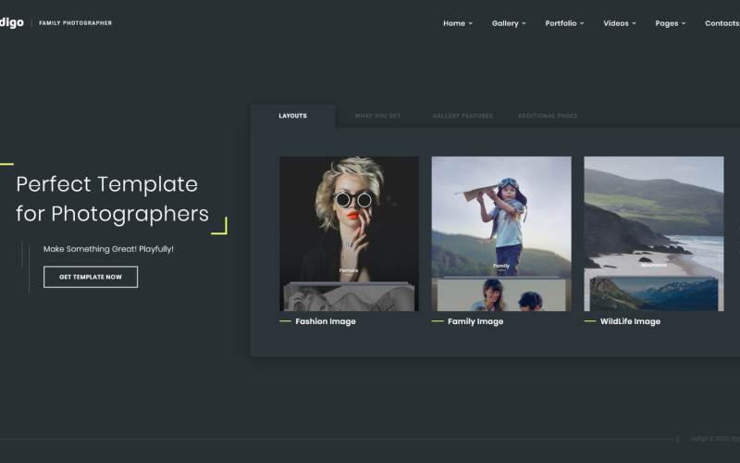Image resolution: width=740 pixels, height=463 pixels.
Task: Click the Fashion Image caption link
Action: point(325,321)
